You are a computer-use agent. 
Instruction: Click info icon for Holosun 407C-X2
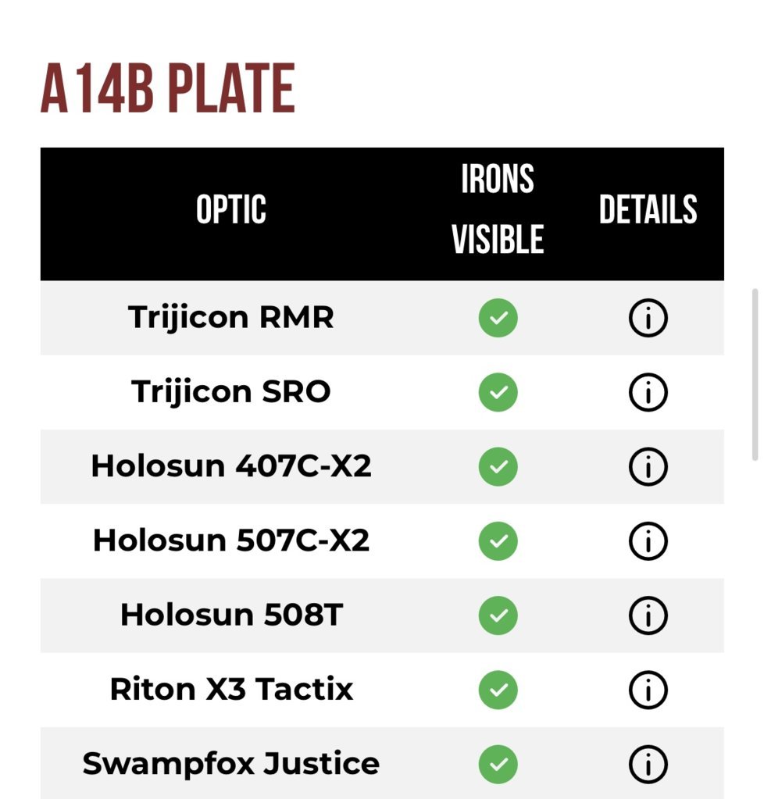coord(648,467)
